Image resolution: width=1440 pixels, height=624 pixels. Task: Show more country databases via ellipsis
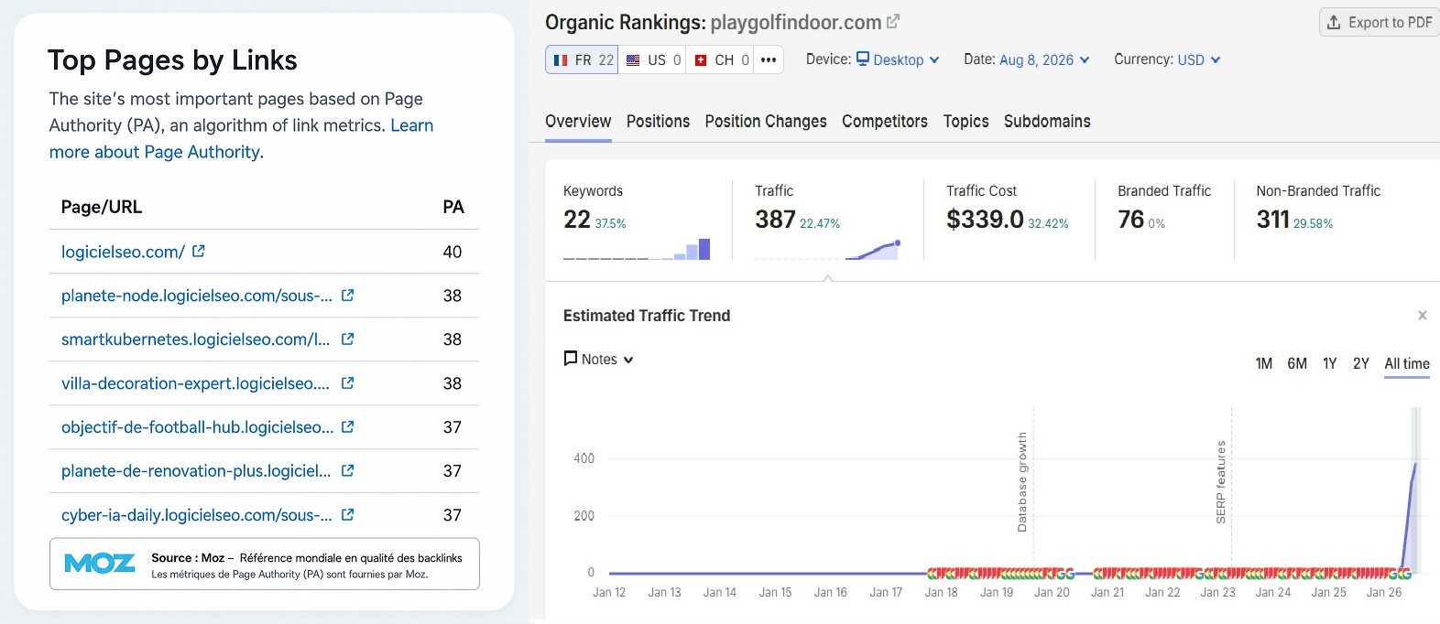[x=769, y=60]
